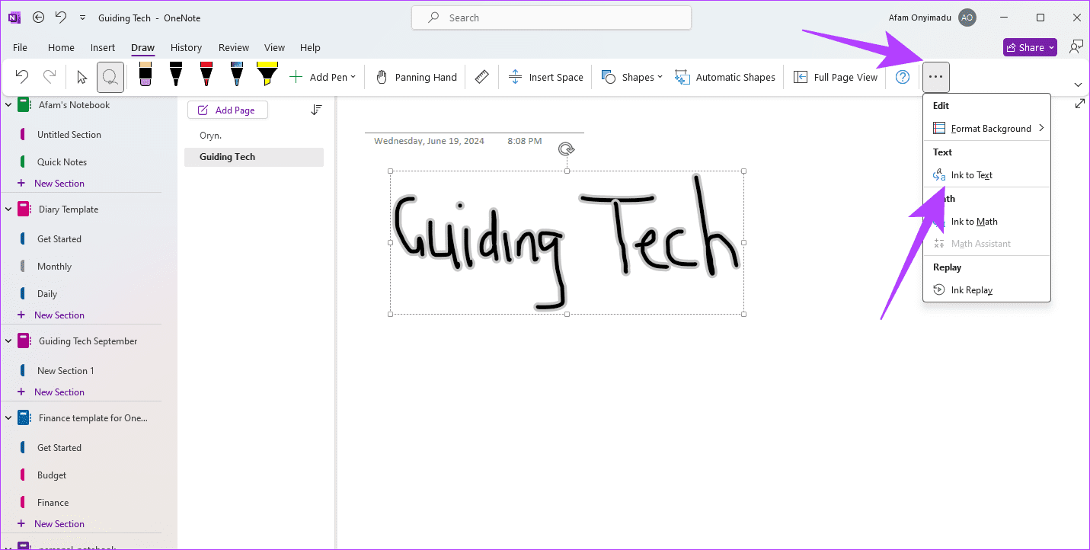Select the red pen swatch
The height and width of the screenshot is (550, 1090).
[x=206, y=76]
